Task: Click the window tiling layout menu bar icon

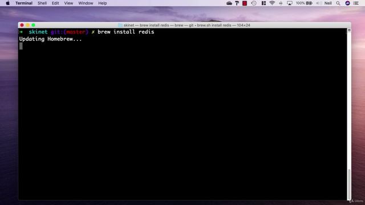Action: pos(263,3)
